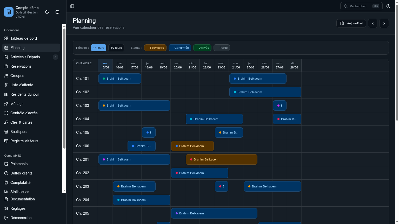Jump to today with Aujourd'hui button

click(351, 23)
